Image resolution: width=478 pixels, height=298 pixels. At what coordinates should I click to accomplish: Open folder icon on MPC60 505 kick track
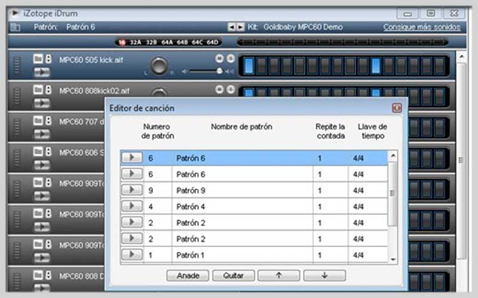(38, 58)
